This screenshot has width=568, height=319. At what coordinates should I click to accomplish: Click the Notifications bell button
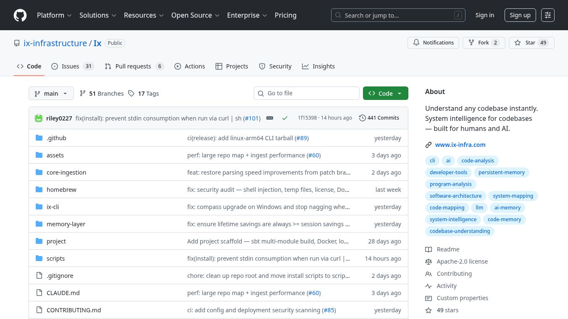pyautogui.click(x=433, y=43)
